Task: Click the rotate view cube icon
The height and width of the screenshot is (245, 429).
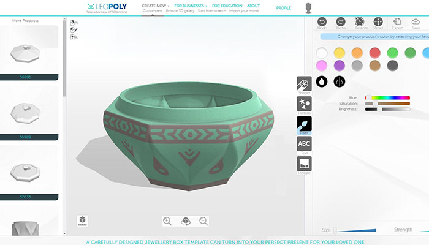Action: tap(186, 221)
